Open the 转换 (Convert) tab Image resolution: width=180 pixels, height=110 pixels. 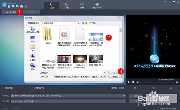52,6
